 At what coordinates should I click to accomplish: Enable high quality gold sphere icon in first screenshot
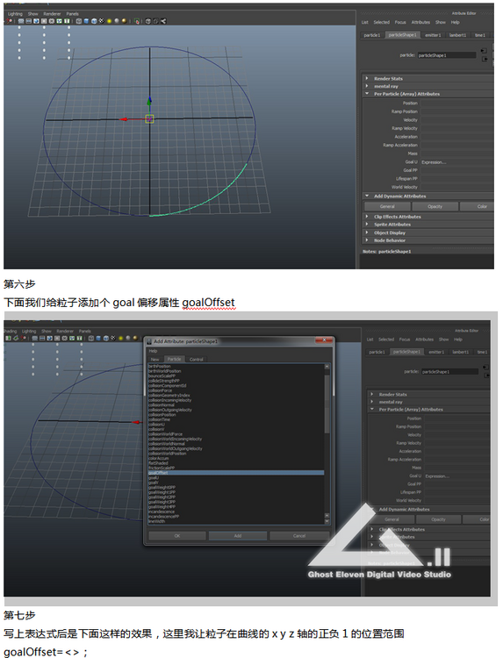click(x=125, y=21)
